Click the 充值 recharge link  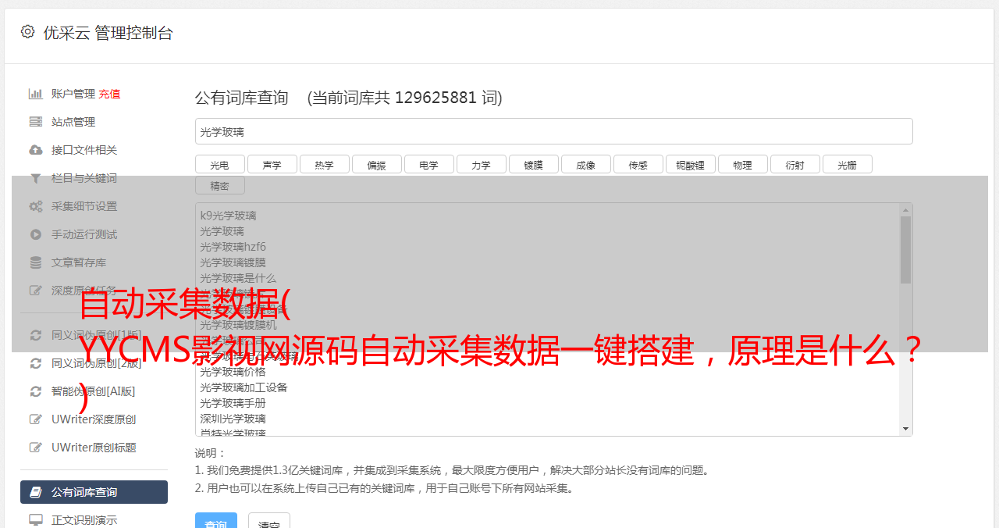pyautogui.click(x=109, y=94)
